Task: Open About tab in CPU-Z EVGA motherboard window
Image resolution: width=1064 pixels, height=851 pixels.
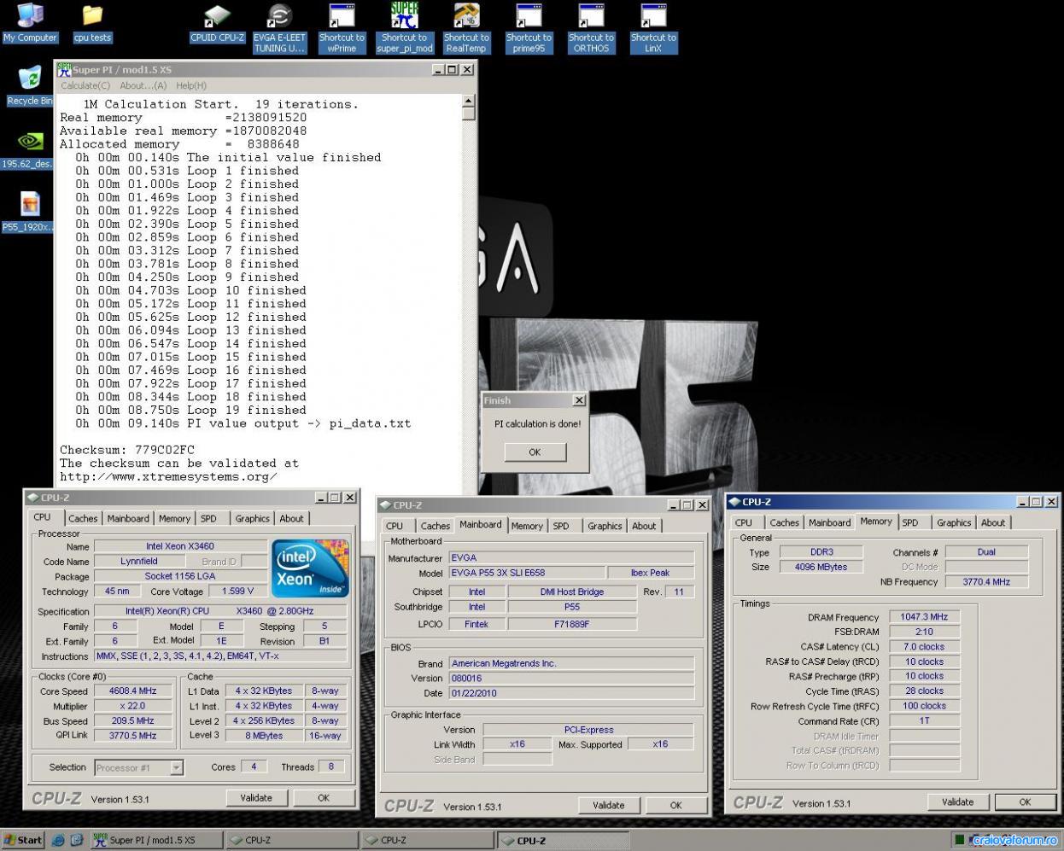Action: 644,526
